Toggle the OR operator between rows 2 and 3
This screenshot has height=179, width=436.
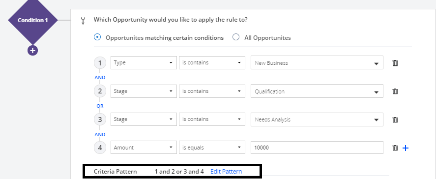click(x=100, y=106)
